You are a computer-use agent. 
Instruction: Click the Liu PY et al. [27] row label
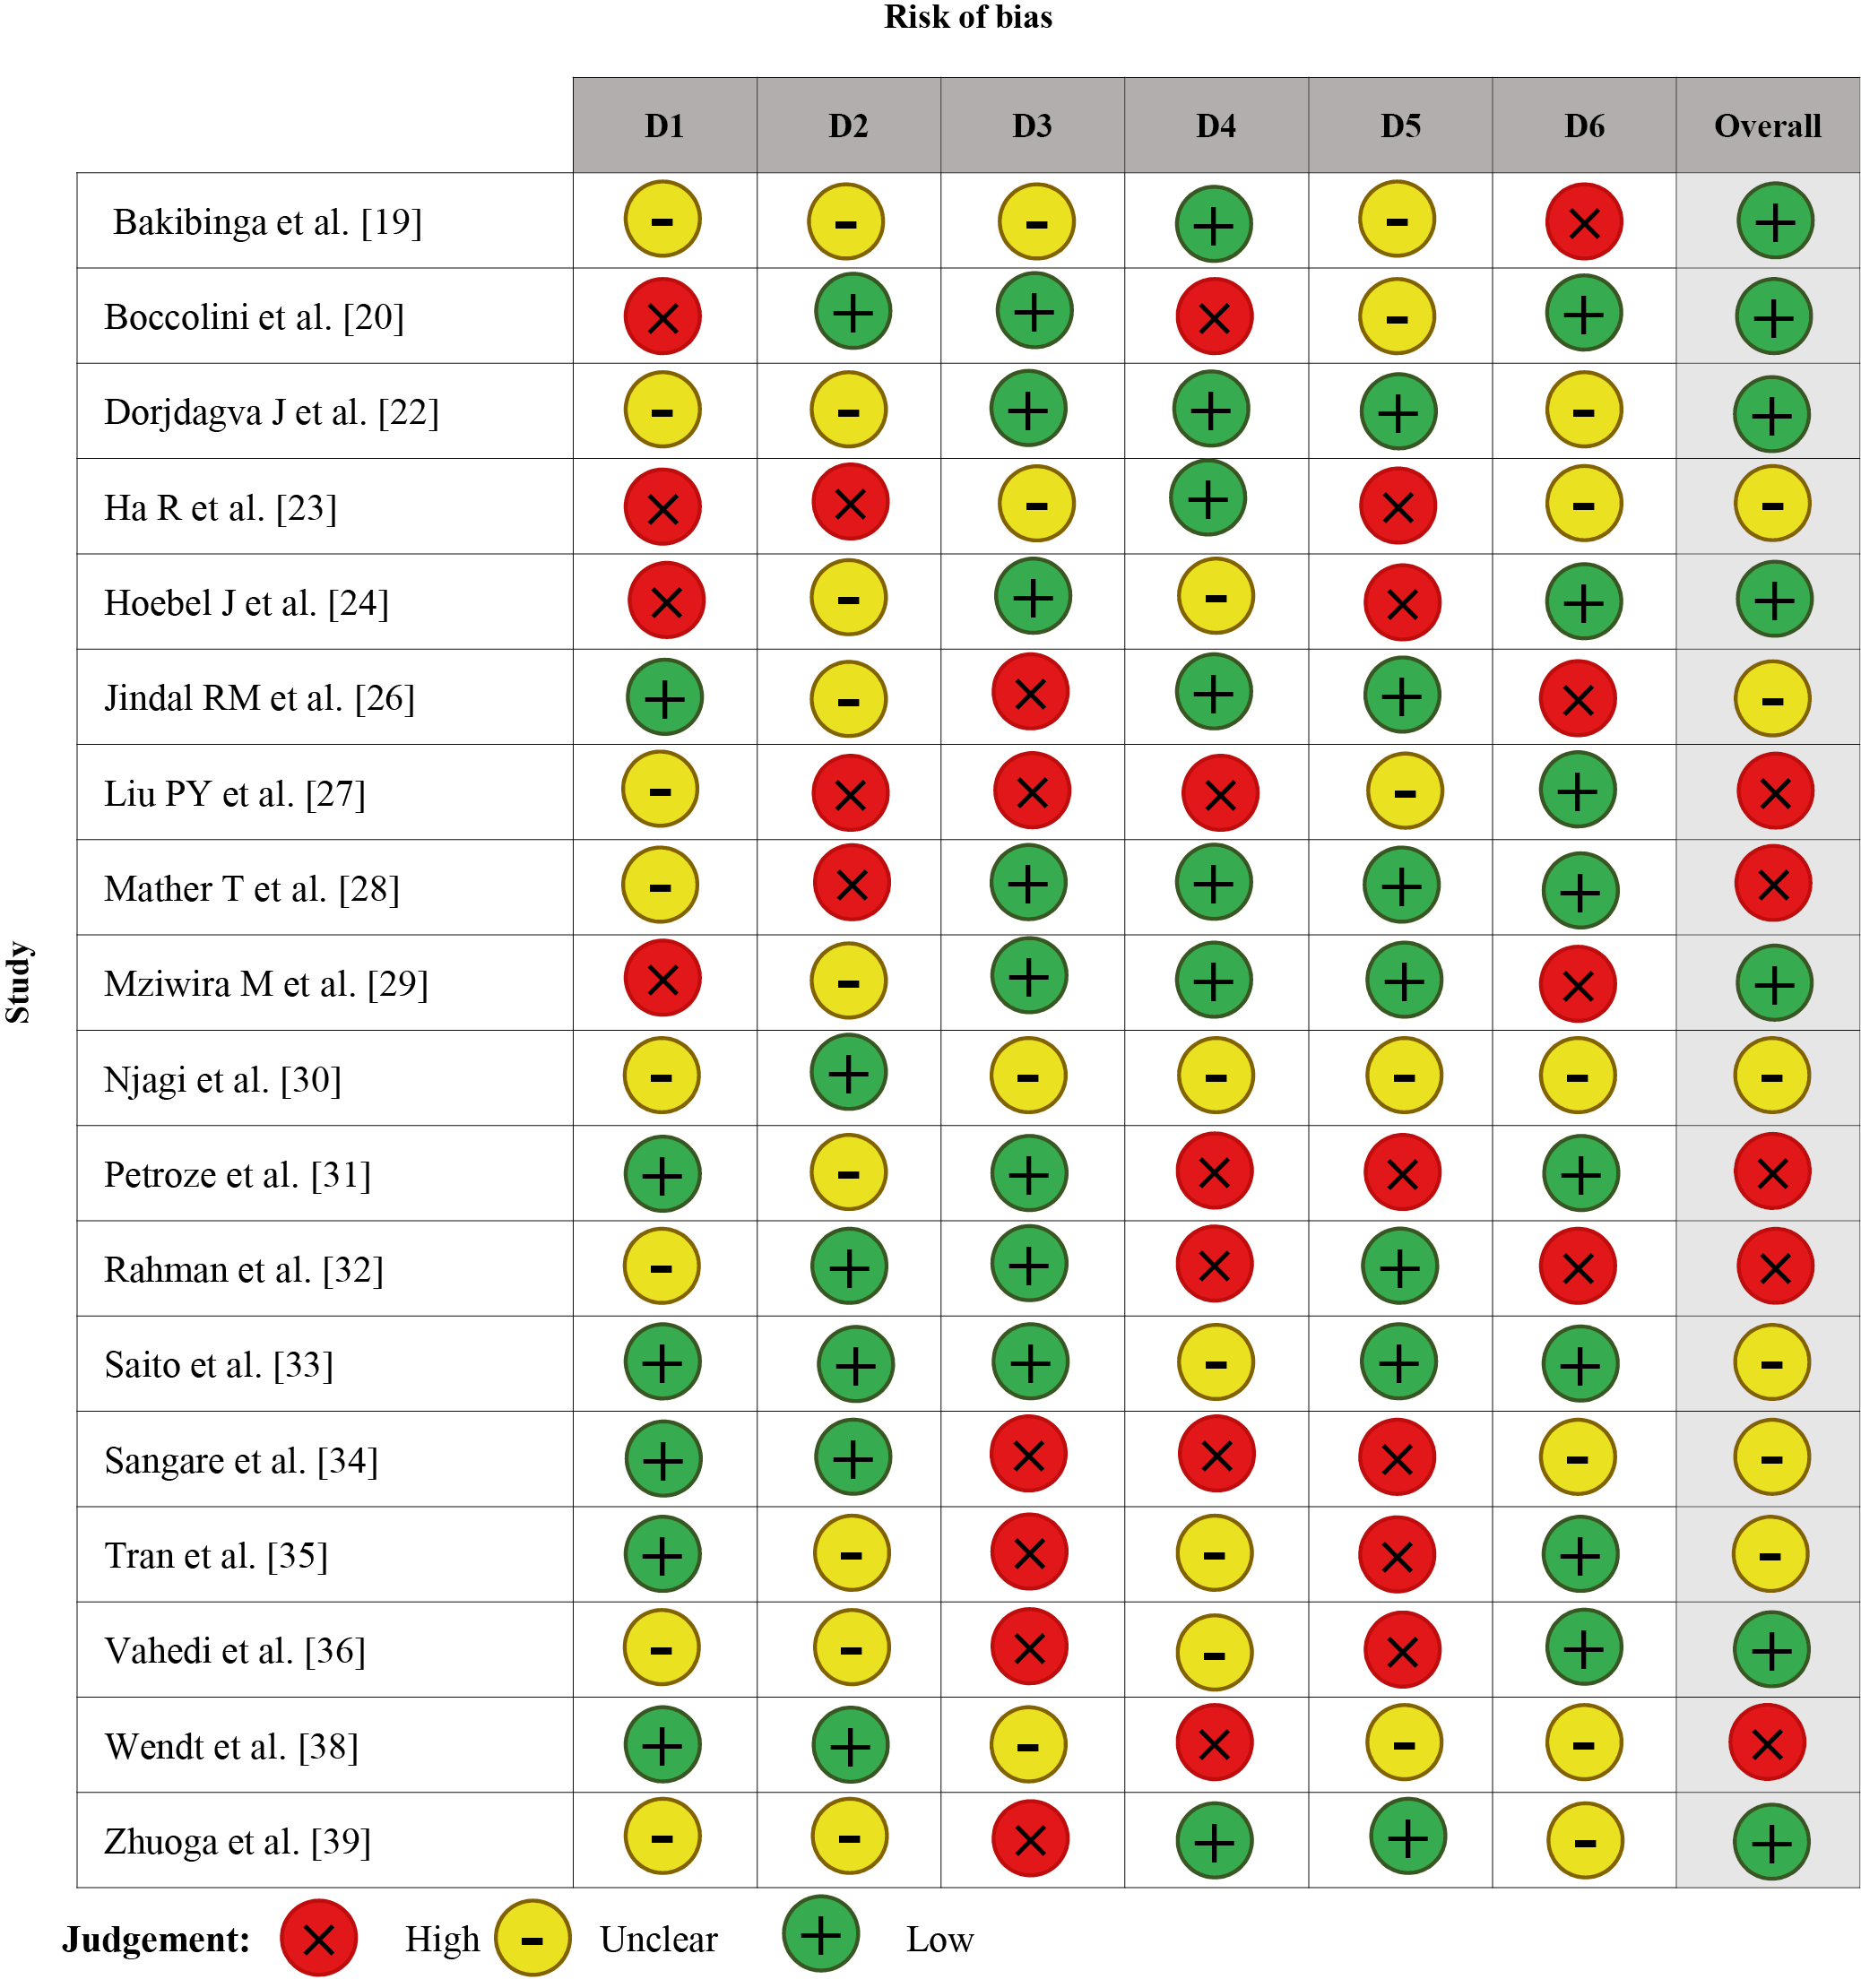coord(235,794)
